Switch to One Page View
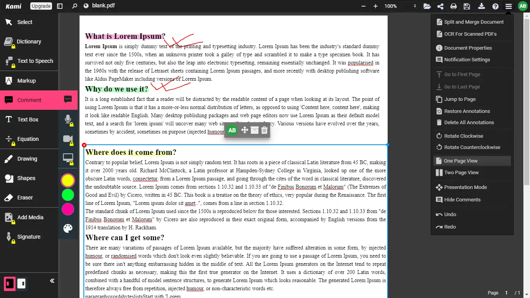530x298 pixels. pyautogui.click(x=472, y=161)
